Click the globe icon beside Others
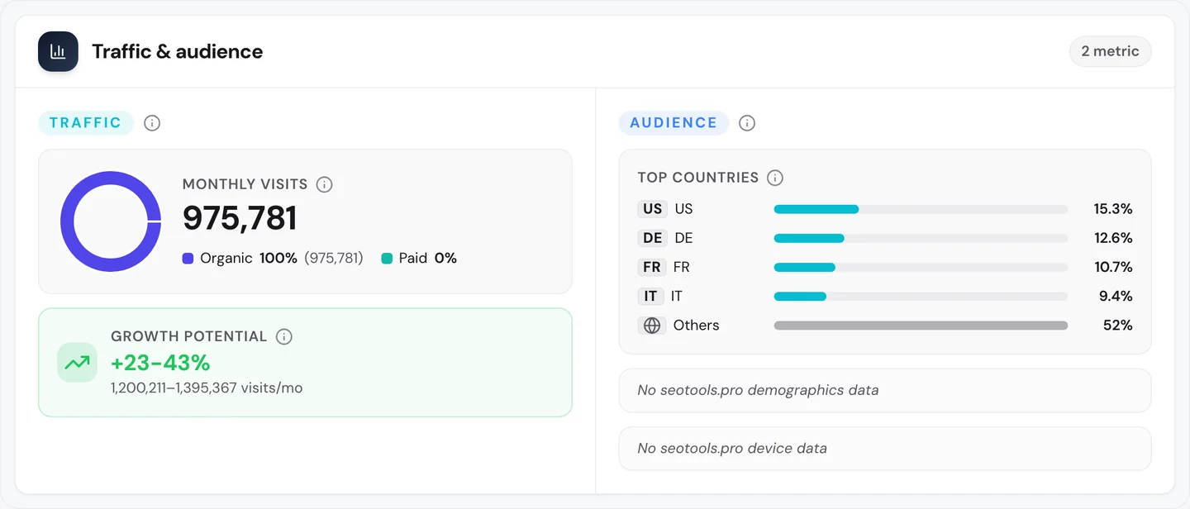The image size is (1190, 509). [x=652, y=326]
